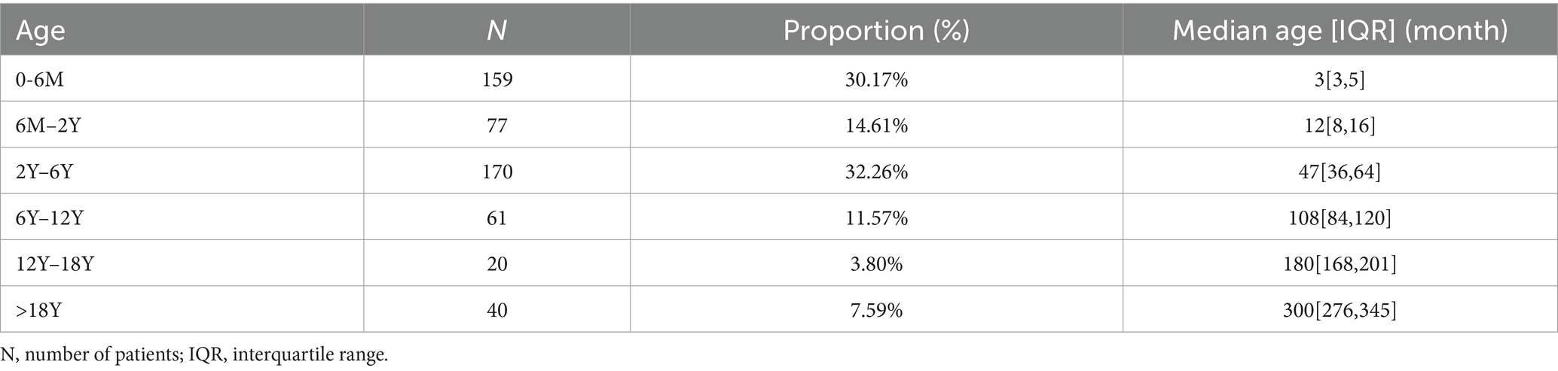Click the table footnote about IQR
This screenshot has height=371, width=1558.
click(194, 355)
